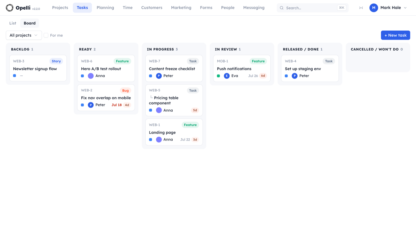Click the collapse sidebar arrows icon
416x248 pixels.
point(361,8)
